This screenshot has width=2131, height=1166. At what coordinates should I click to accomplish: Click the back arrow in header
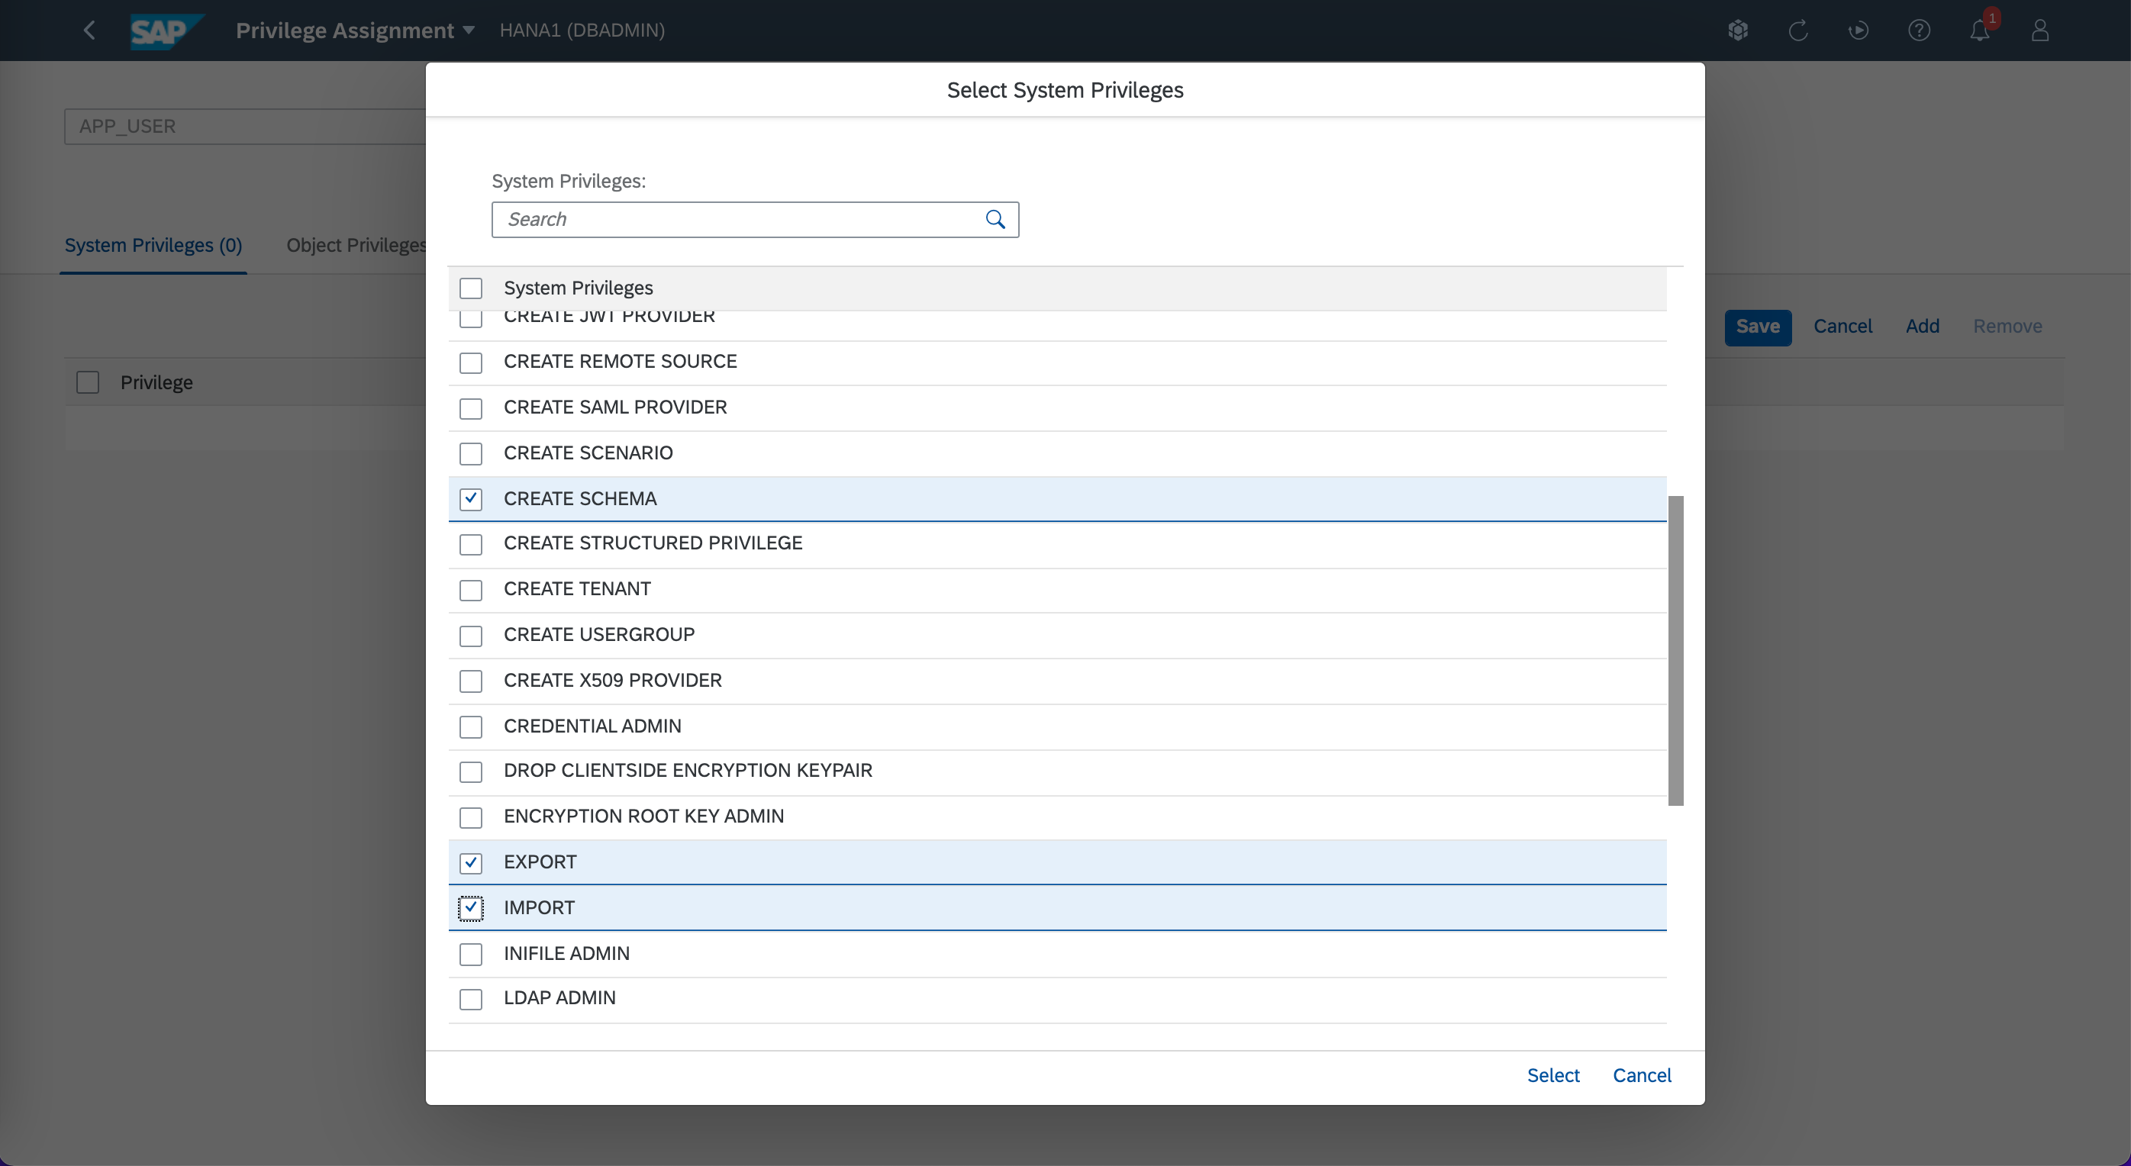click(89, 31)
